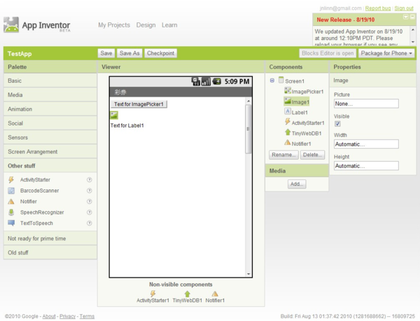Open the About footer link
The image size is (420, 321).
point(49,316)
